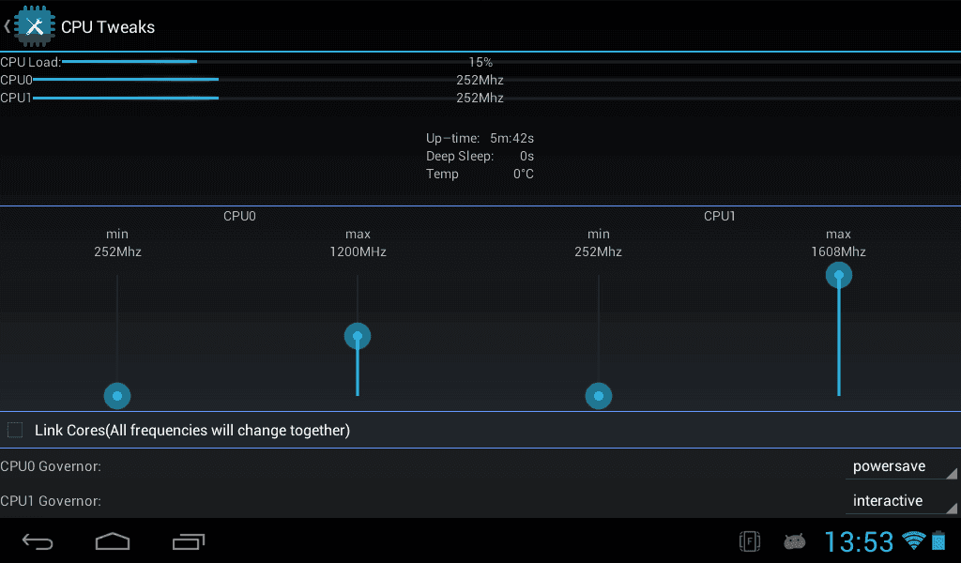Tap the battery status icon

click(x=938, y=540)
